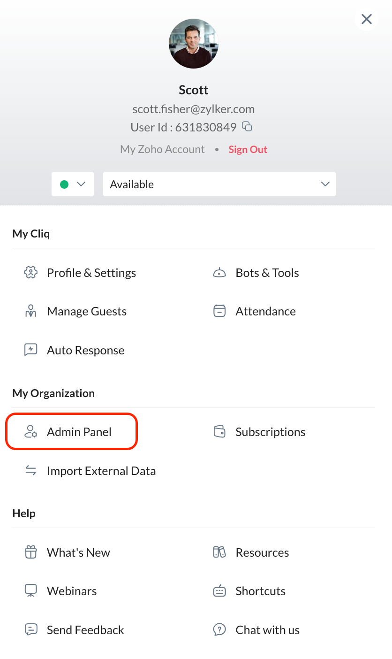Open the My Zoho Account link
The width and height of the screenshot is (392, 659).
pos(162,149)
